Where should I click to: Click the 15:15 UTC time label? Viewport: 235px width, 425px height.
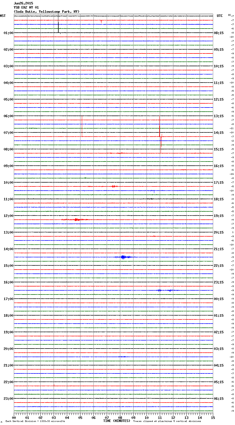[219, 149]
